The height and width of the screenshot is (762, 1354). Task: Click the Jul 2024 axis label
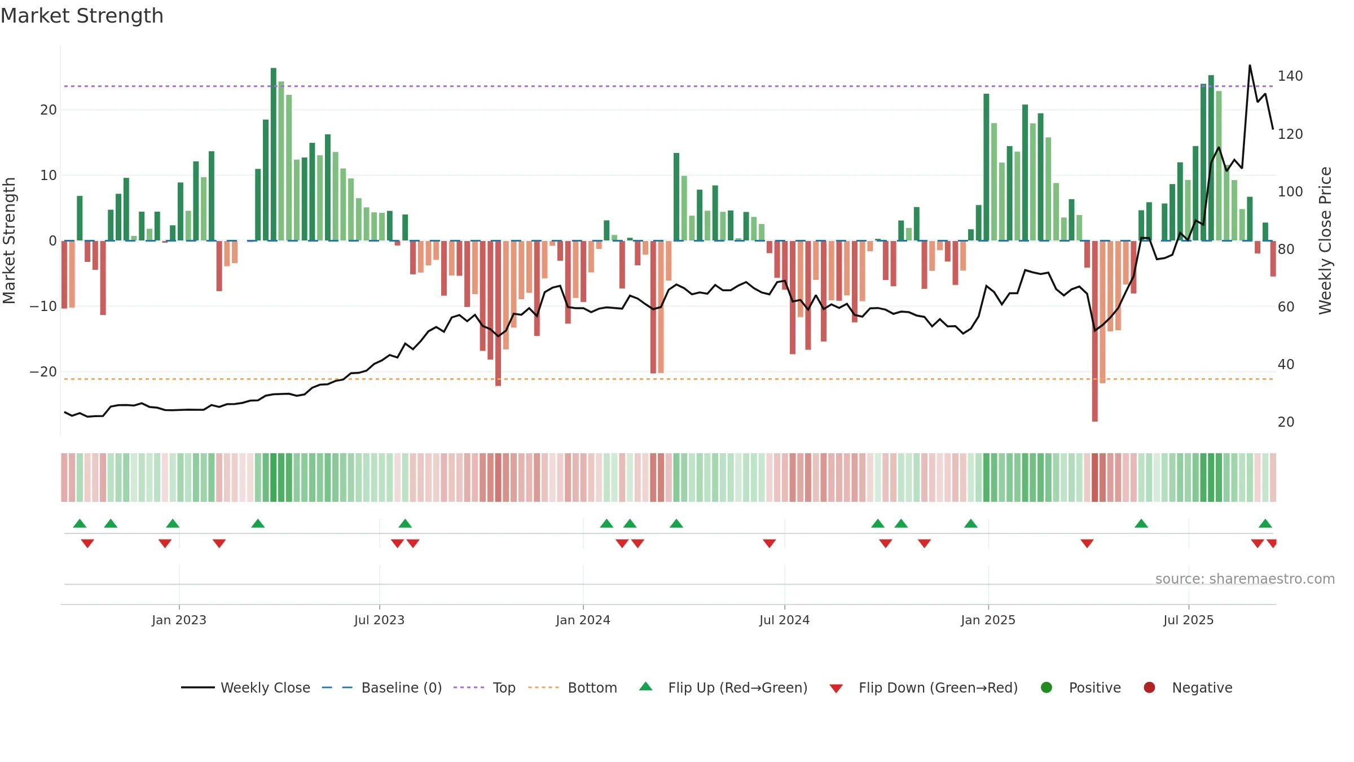[784, 620]
